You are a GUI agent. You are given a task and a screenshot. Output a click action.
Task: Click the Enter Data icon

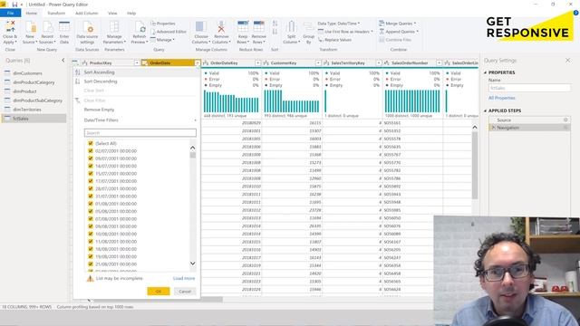coord(64,27)
